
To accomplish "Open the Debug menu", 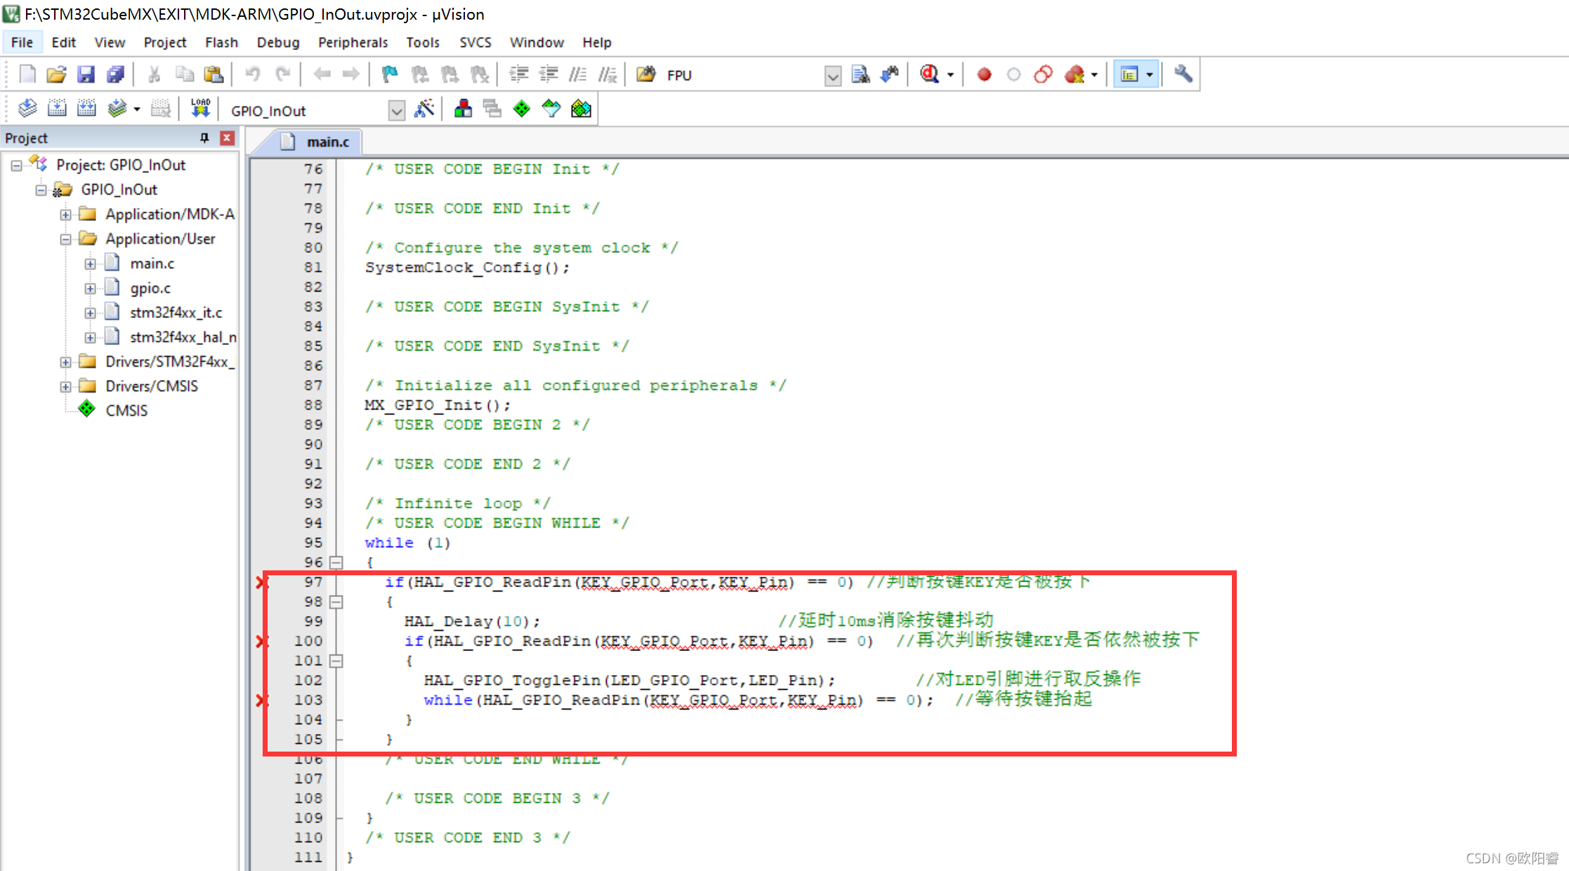I will pyautogui.click(x=278, y=42).
